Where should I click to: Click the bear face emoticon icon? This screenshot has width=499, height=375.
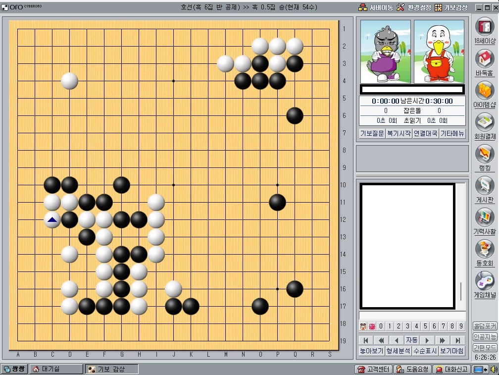(x=363, y=326)
